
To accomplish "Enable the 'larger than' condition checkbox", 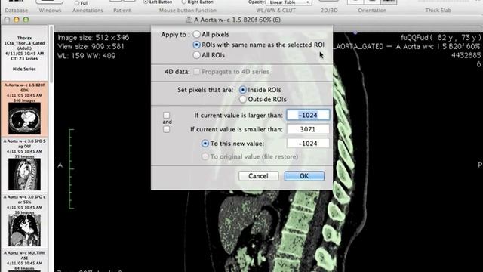I will 166,115.
